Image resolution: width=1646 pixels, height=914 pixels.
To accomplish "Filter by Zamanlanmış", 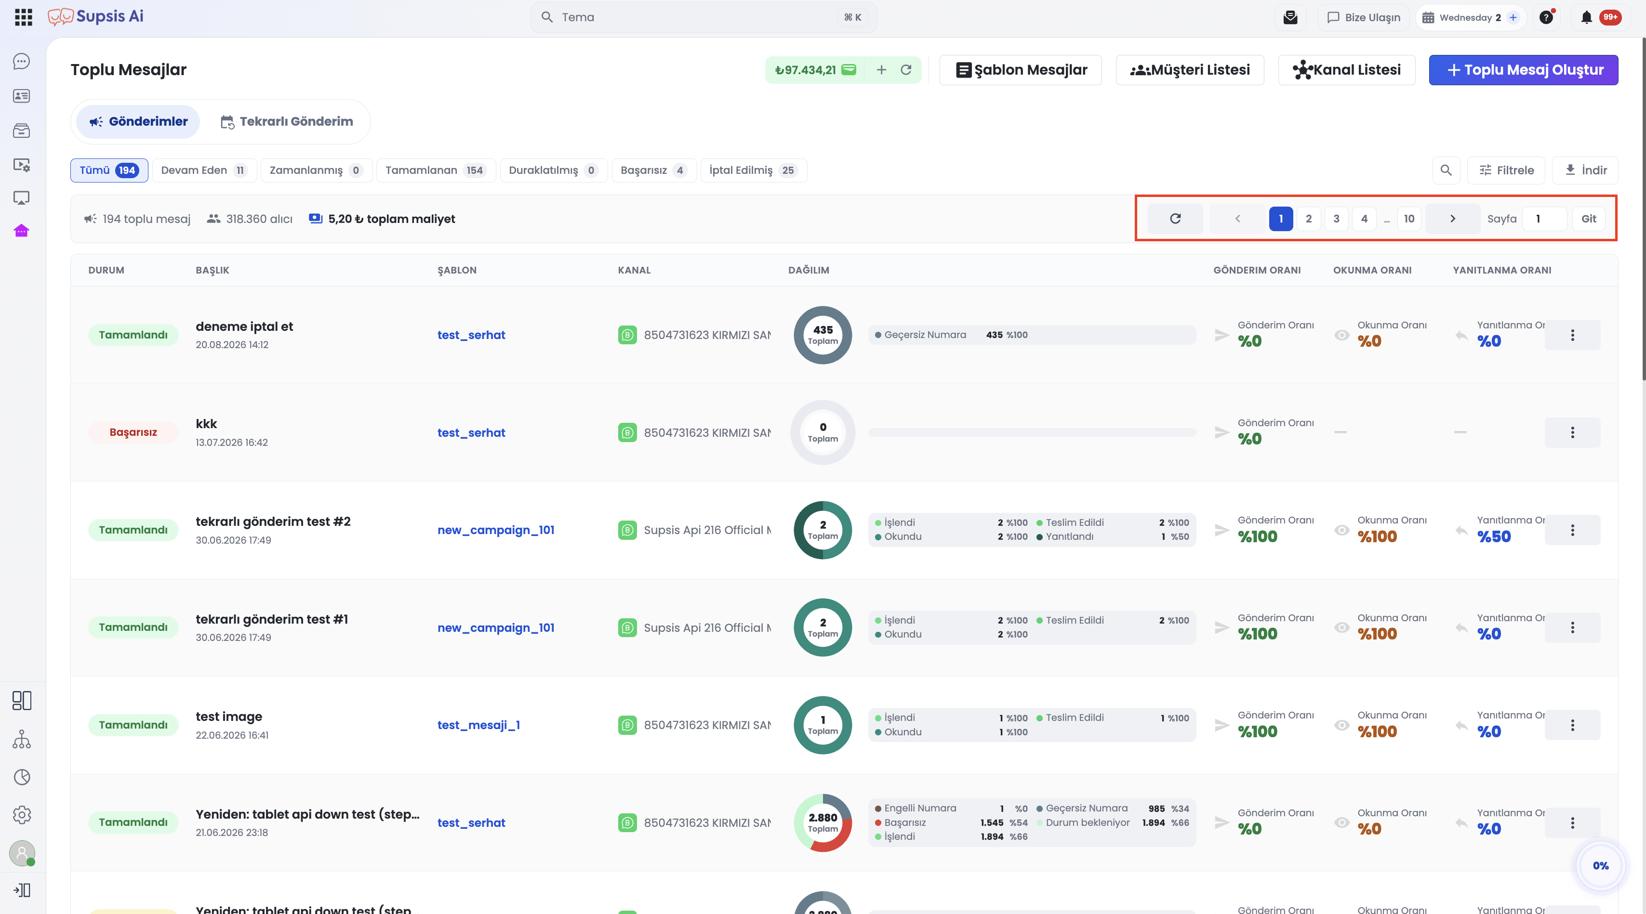I will [316, 170].
